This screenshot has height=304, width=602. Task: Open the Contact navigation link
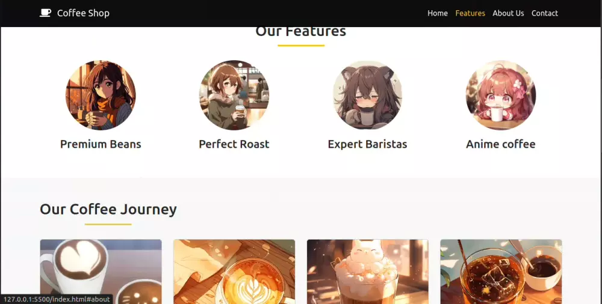545,13
